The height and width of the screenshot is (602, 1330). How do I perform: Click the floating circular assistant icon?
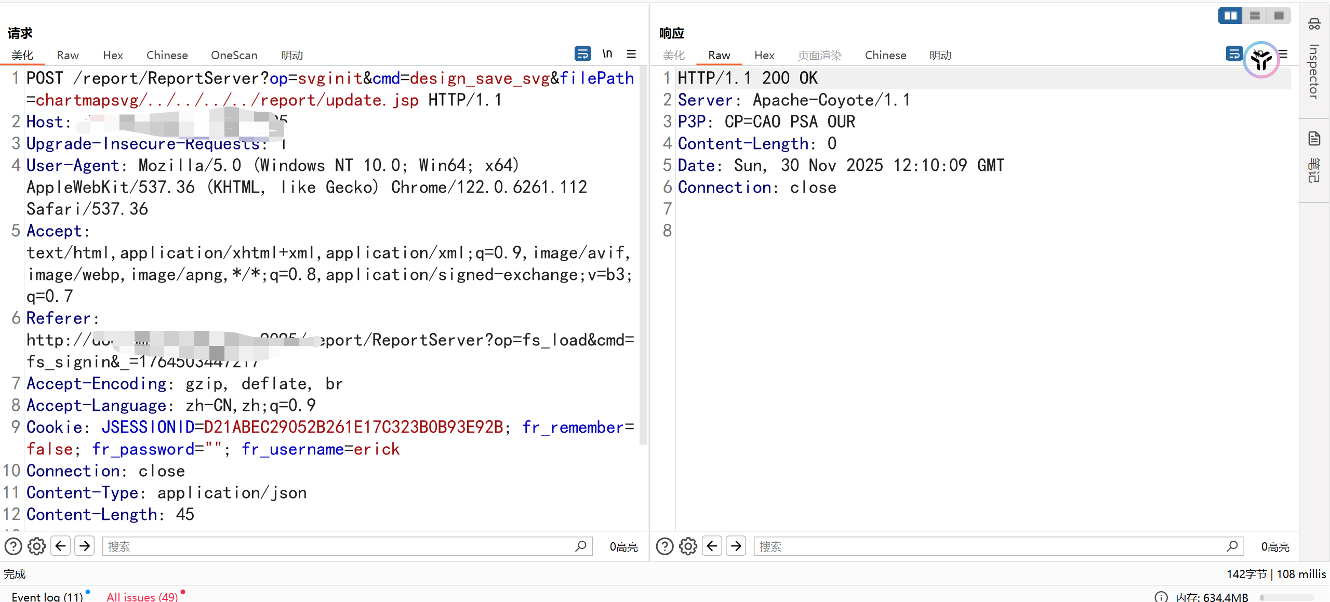click(1261, 60)
